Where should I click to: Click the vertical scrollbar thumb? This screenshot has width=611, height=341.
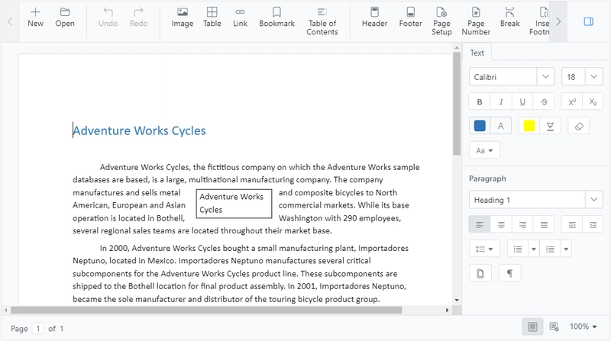coord(457,103)
